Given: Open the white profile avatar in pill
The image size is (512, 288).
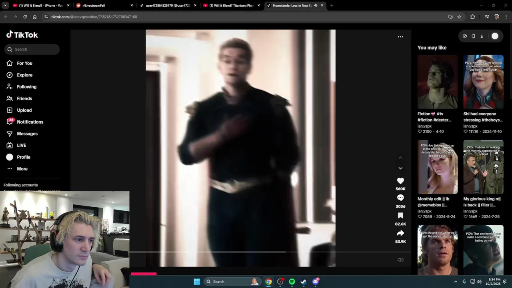Looking at the screenshot, I should 495,36.
